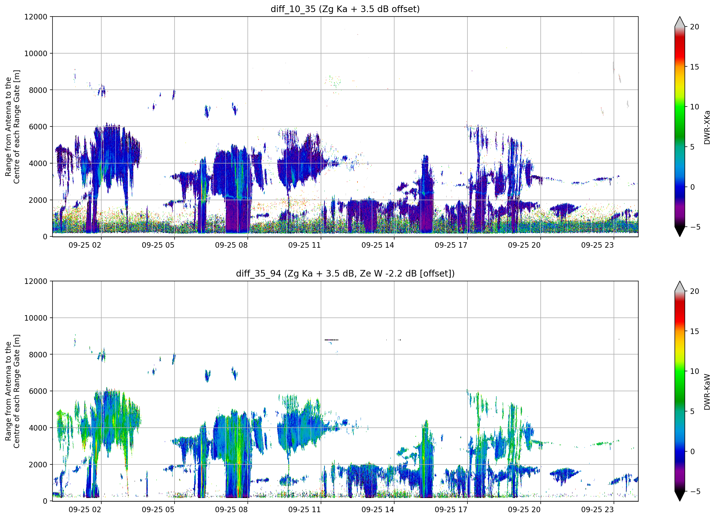Click the 8000 y-tick on top plot
The image size is (716, 519).
click(38, 90)
